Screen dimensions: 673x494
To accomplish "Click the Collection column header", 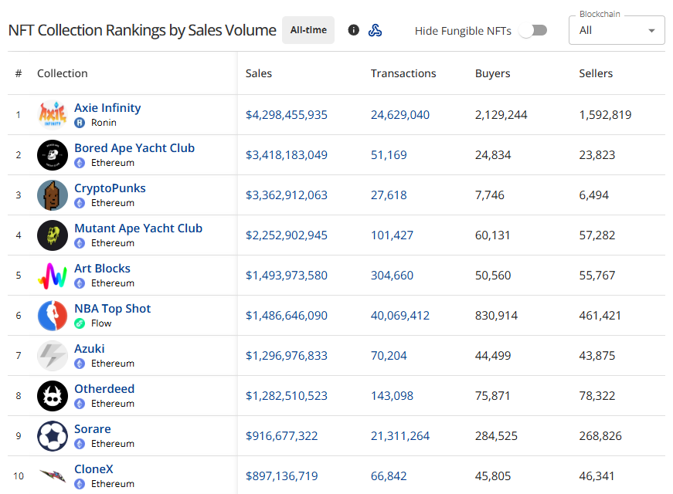I will [x=63, y=73].
